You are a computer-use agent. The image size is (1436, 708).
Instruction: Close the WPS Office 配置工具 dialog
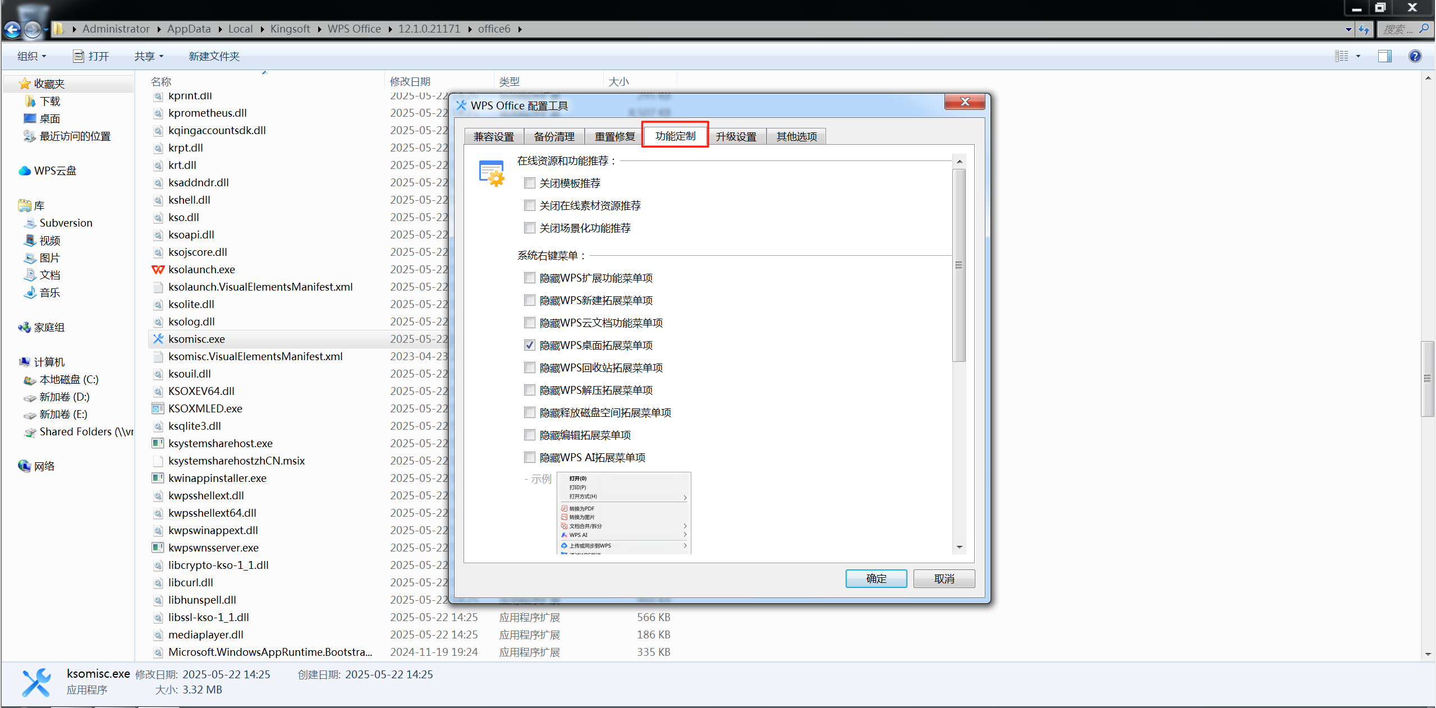click(965, 102)
